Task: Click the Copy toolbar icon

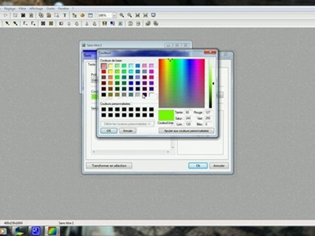Action: (41, 15)
